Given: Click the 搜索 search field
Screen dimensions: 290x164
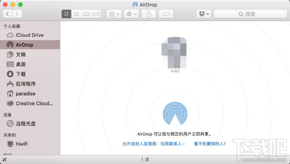Looking at the screenshot, I should pos(250,14).
